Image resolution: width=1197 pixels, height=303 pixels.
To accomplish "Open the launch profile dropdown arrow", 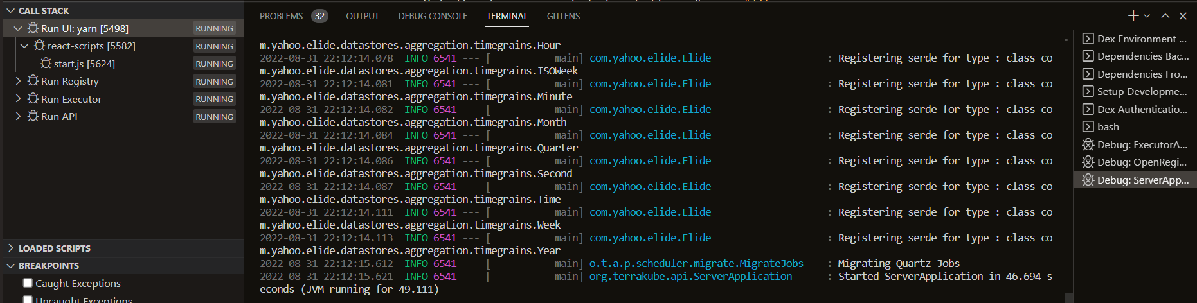I will (x=1147, y=16).
